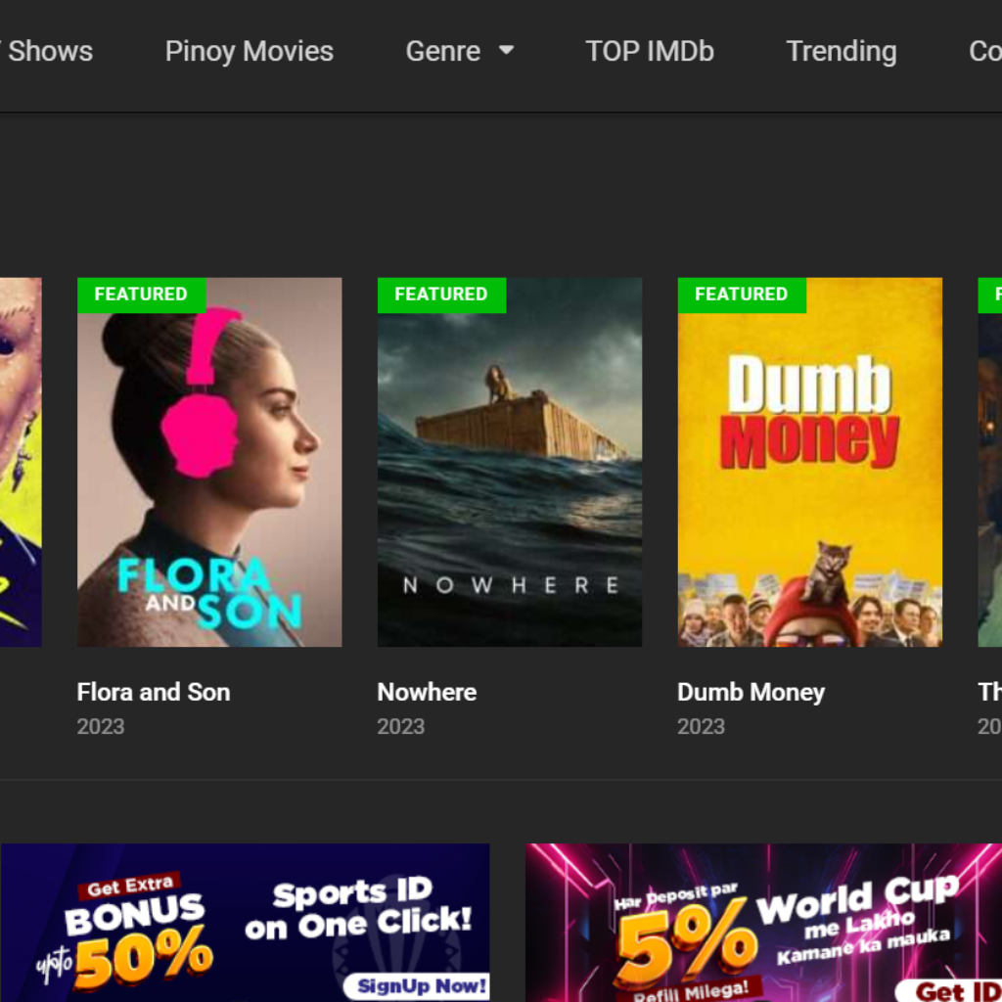
Task: Click the 2023 year under Dumb Money
Action: point(701,727)
